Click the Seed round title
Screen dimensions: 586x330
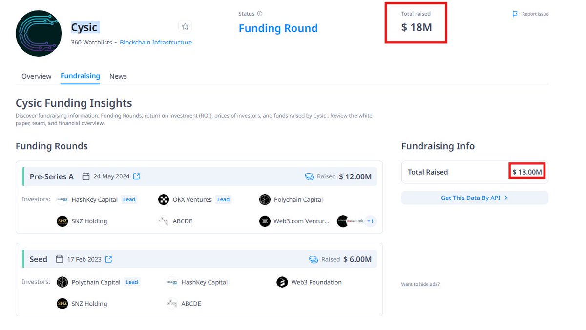coord(39,259)
